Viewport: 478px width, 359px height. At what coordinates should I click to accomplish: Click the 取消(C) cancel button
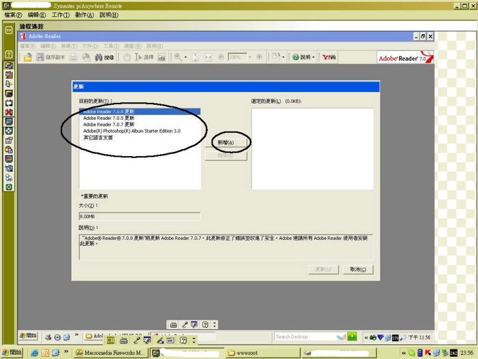tap(358, 269)
